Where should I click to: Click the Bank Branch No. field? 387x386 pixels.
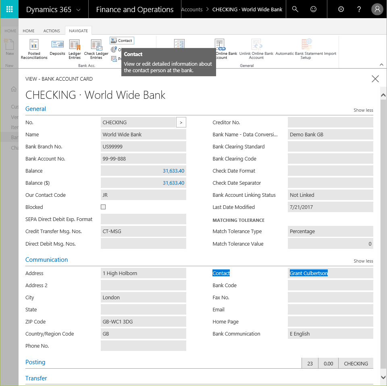point(144,147)
